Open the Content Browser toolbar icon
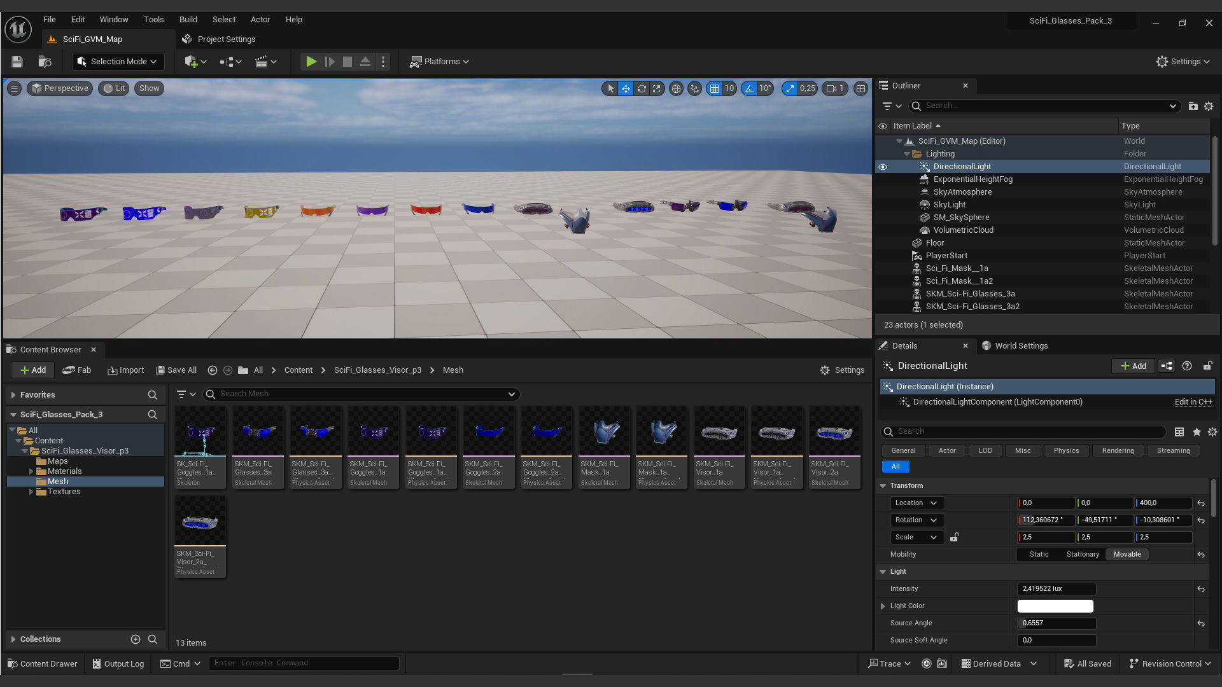The width and height of the screenshot is (1222, 687). 45,62
